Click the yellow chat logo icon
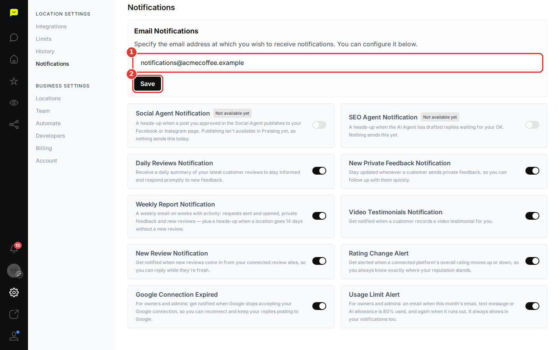This screenshot has width=560, height=350. point(14,13)
